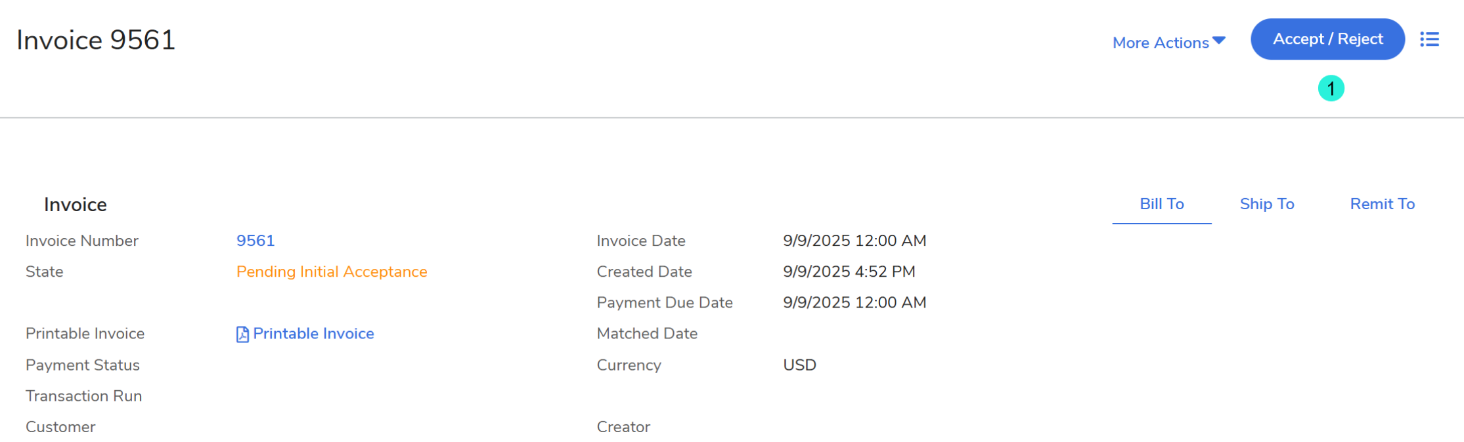Expand the More Actions dropdown arrow
This screenshot has height=442, width=1464.
[x=1219, y=41]
